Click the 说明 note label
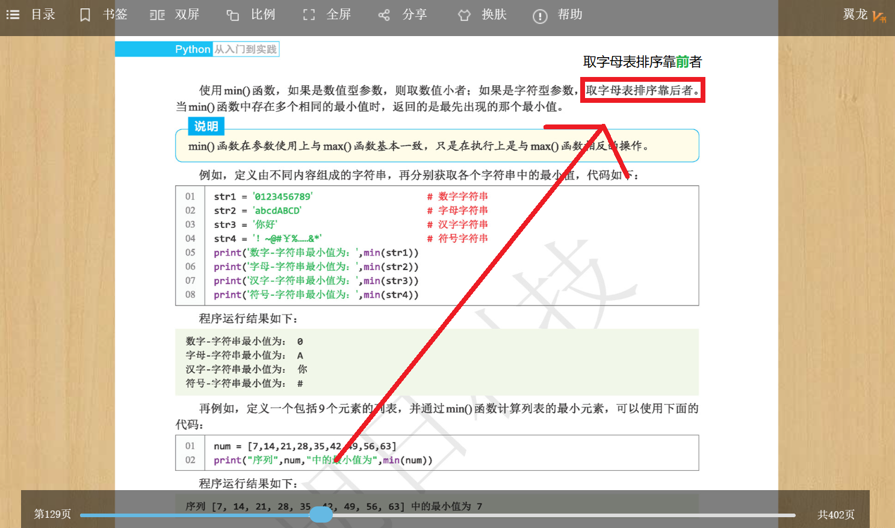This screenshot has width=895, height=528. [206, 126]
